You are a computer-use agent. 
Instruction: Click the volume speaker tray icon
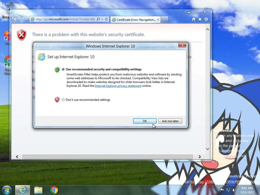point(234,190)
